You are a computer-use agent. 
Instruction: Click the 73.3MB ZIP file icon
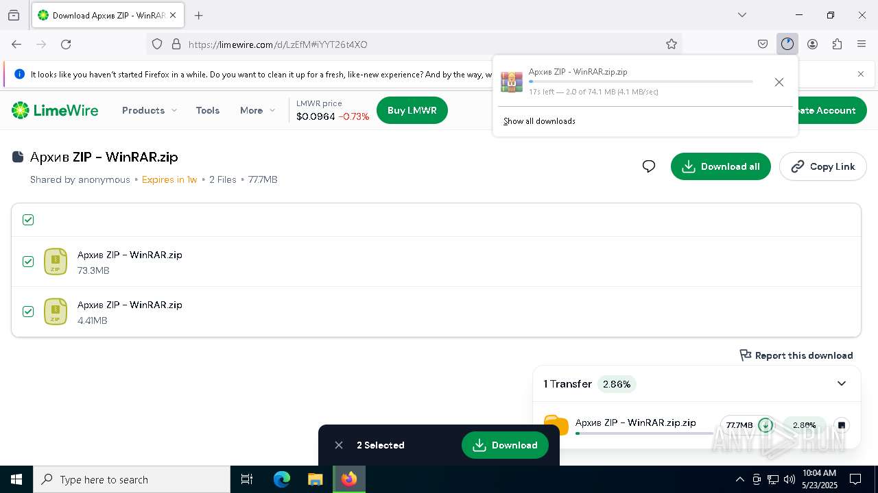click(56, 262)
